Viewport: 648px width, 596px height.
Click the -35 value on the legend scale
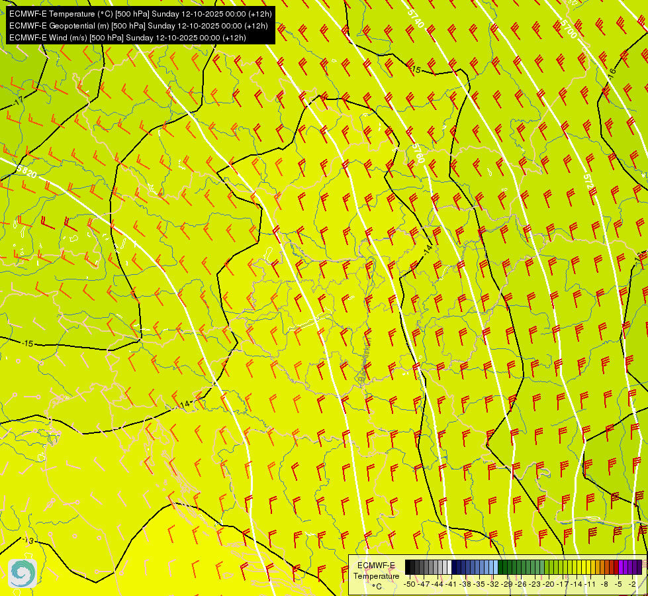click(x=479, y=585)
